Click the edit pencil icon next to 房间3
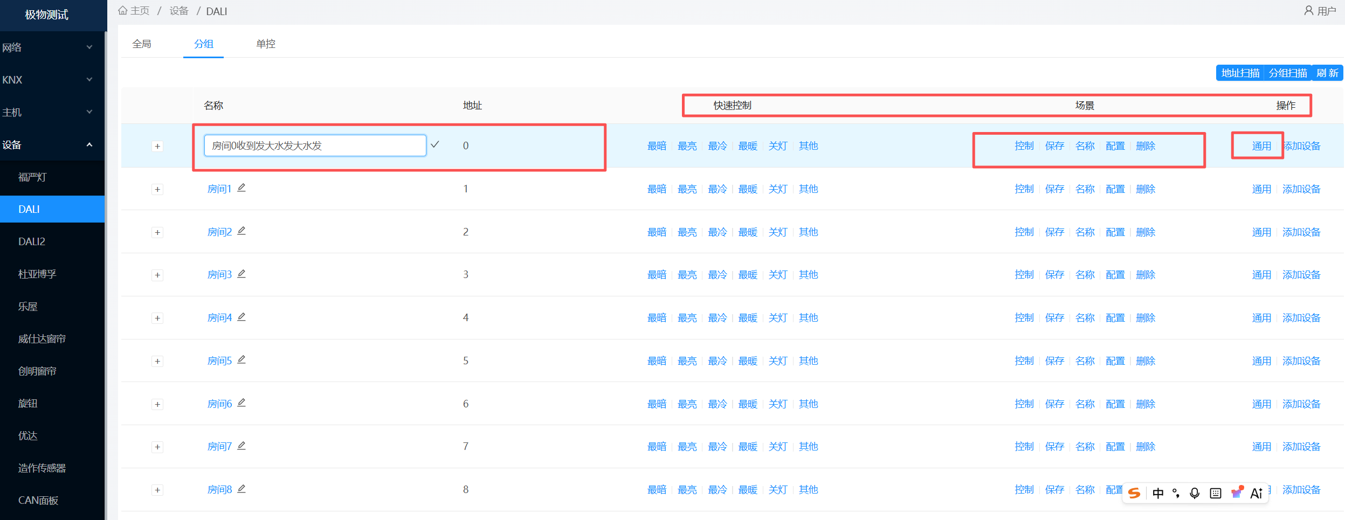1345x520 pixels. coord(242,274)
